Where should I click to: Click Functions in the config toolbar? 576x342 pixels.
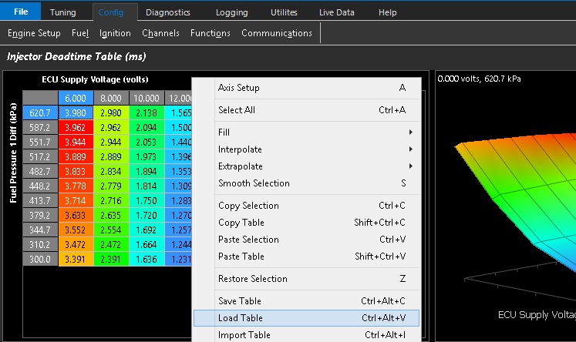[x=211, y=33]
